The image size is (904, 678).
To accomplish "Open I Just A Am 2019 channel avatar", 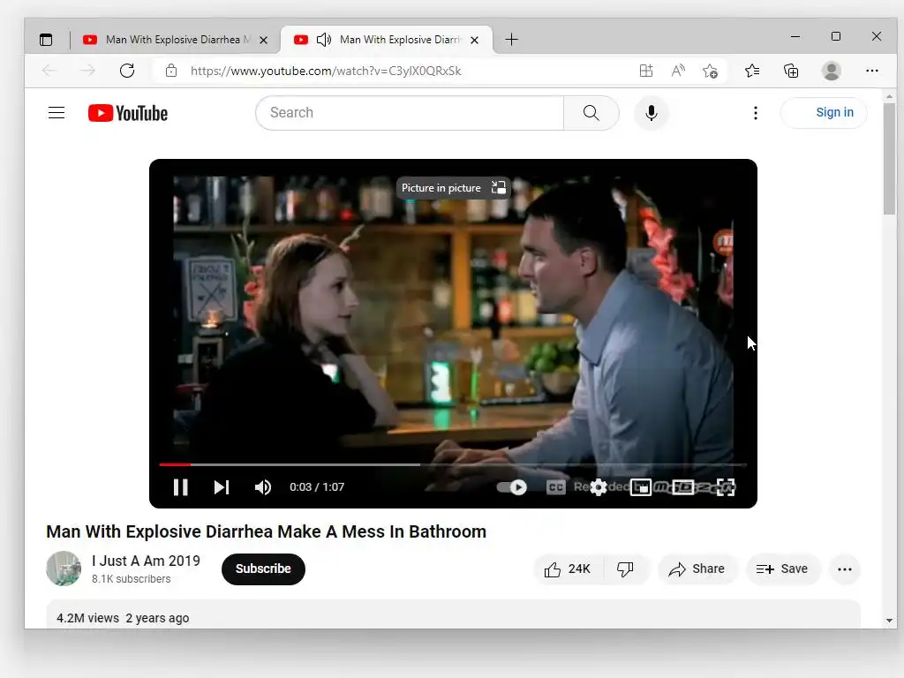I will coord(64,569).
